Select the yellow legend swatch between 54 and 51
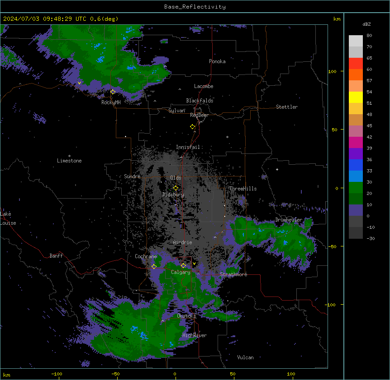This screenshot has height=380, width=390. (x=356, y=97)
